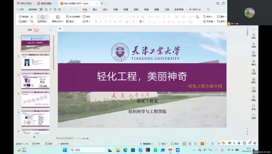Click the scissors cut icon
This screenshot has width=272, height=154.
click(32, 17)
